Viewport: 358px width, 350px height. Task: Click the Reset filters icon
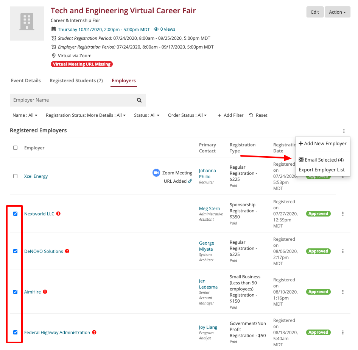[251, 115]
